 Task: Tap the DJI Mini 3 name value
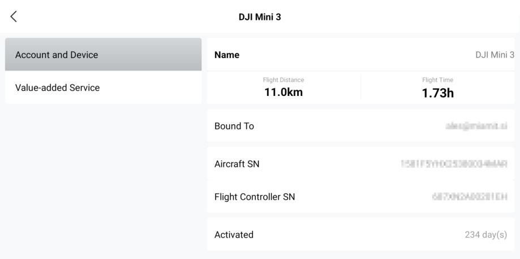pyautogui.click(x=495, y=55)
